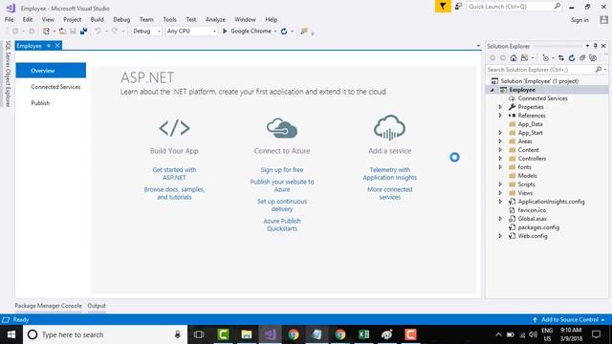This screenshot has height=344, width=612.
Task: Click Connect to Azure cloud icon
Action: [282, 128]
